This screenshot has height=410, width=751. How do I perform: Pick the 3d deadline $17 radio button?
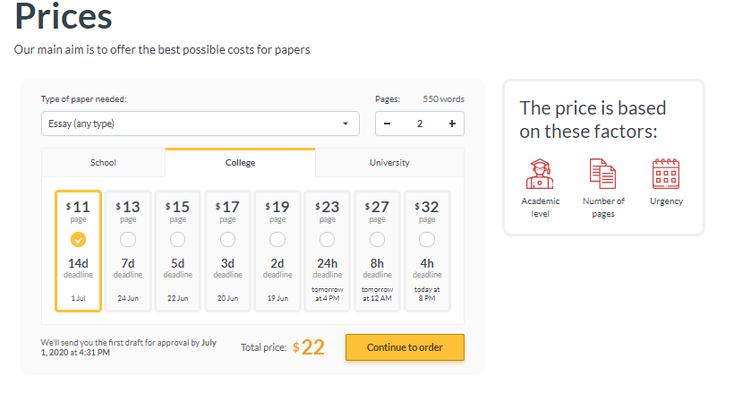(x=227, y=239)
